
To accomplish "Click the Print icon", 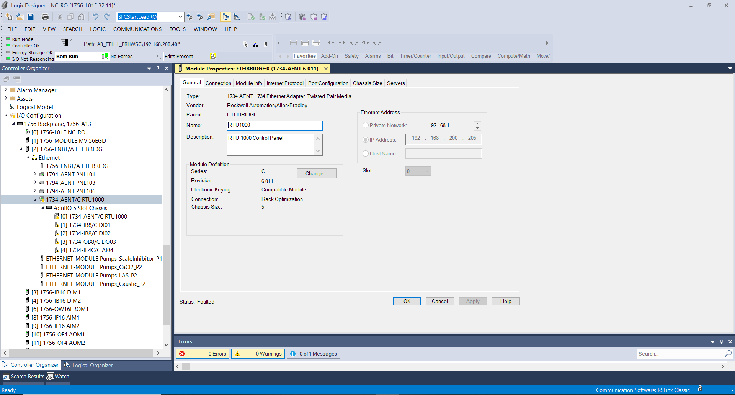I will [45, 17].
